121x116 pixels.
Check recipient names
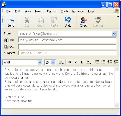click(x=84, y=22)
